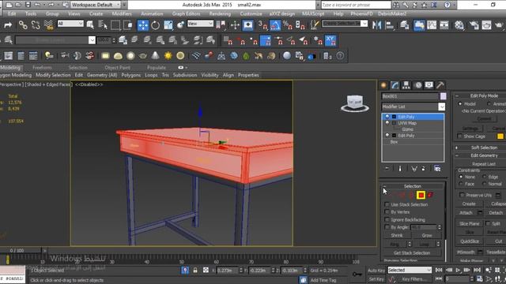The image size is (506, 284).
Task: Click the Rectangular Selection Region icon
Action: [115, 24]
